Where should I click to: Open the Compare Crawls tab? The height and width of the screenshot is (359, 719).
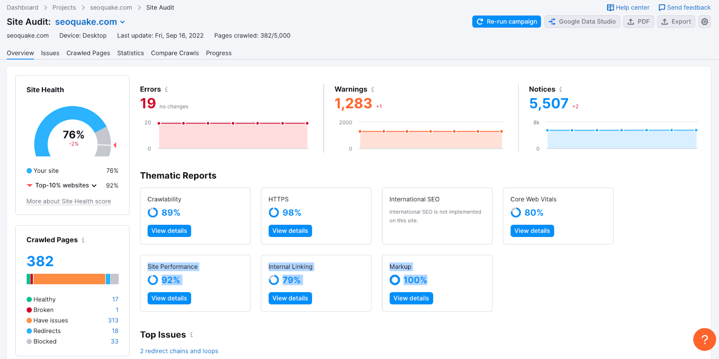coord(175,53)
